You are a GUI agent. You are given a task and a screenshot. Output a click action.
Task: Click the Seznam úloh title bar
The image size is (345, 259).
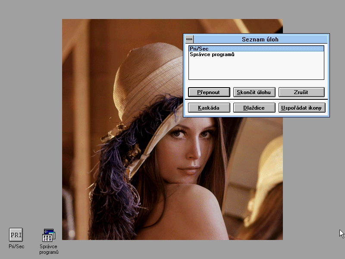pyautogui.click(x=260, y=39)
